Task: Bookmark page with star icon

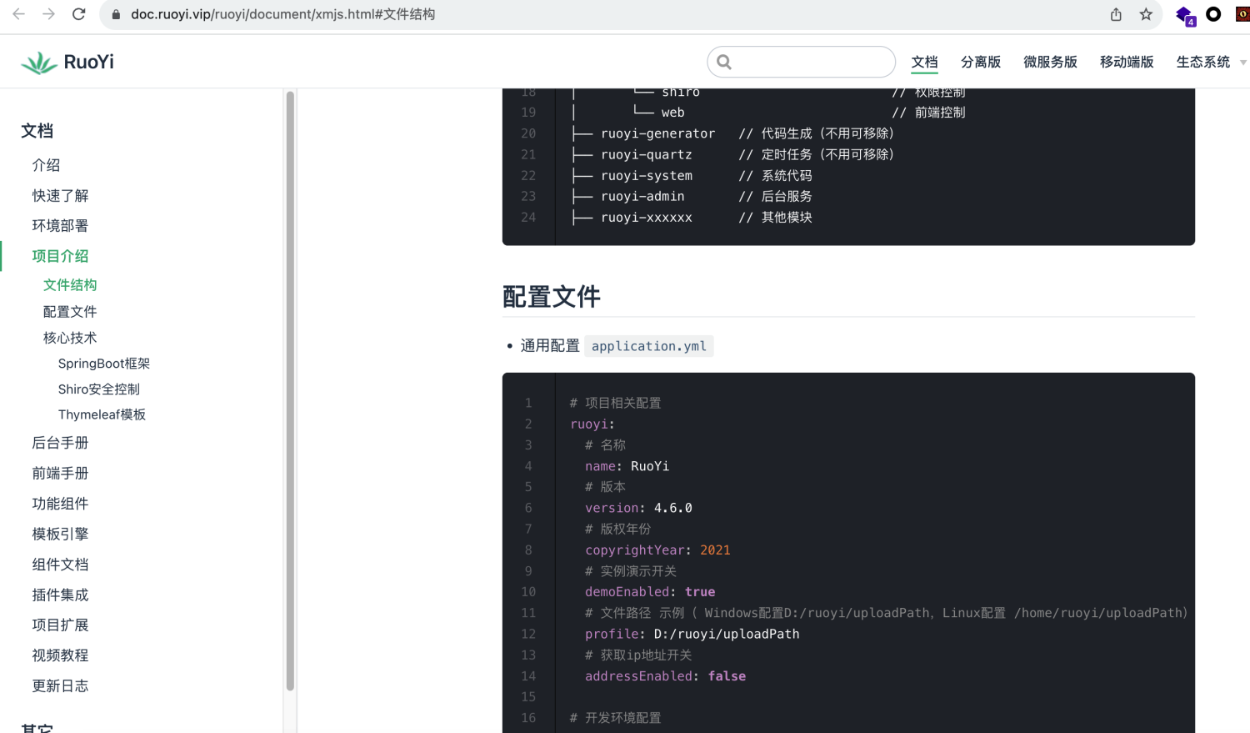Action: 1146,14
